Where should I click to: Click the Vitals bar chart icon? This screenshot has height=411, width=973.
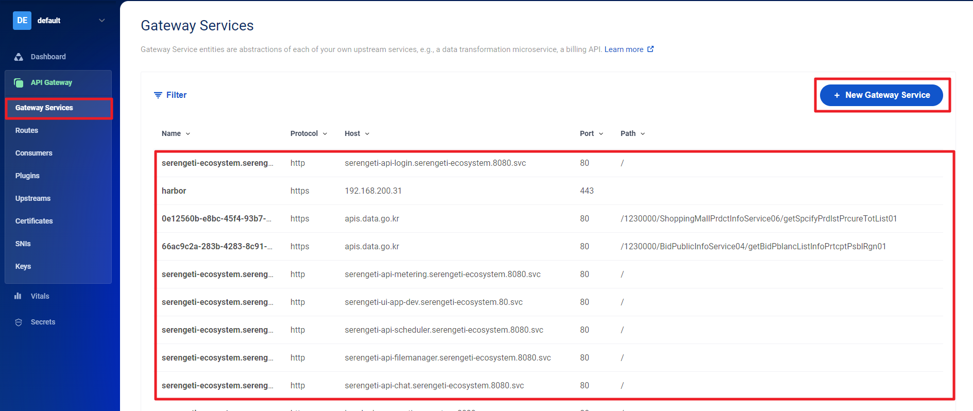pos(18,296)
